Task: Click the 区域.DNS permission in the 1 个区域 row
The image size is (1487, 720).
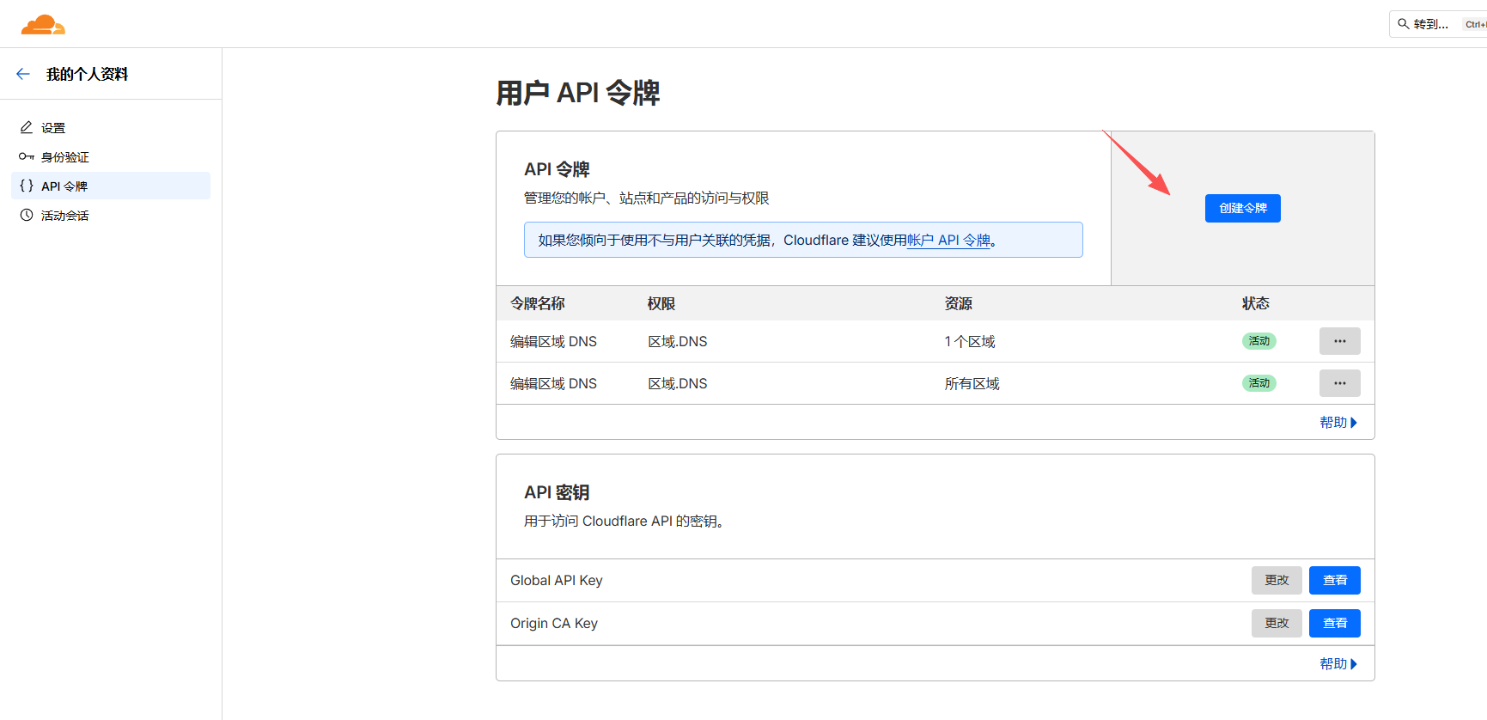Action: [678, 341]
